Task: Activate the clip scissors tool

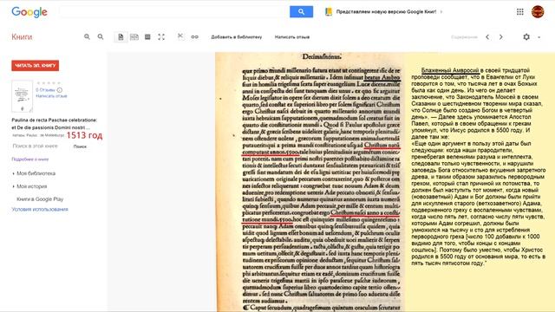Action: point(180,36)
